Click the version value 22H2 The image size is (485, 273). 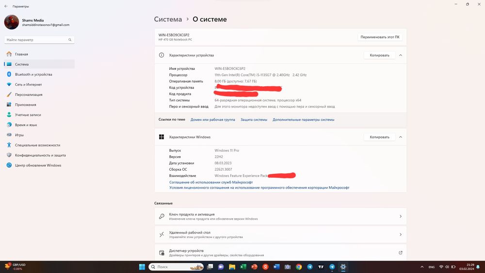(x=219, y=157)
